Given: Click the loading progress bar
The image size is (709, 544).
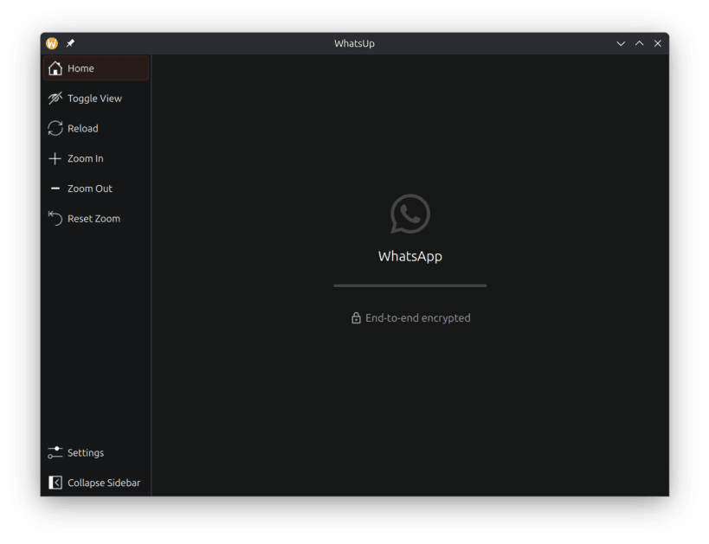Looking at the screenshot, I should (x=410, y=285).
